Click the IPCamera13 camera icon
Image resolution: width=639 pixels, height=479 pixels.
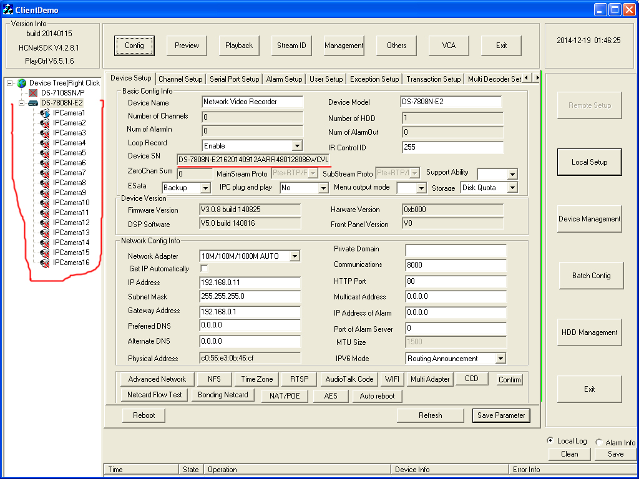tap(45, 233)
